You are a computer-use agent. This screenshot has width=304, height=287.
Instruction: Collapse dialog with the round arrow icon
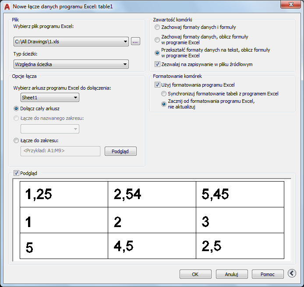[x=292, y=273]
